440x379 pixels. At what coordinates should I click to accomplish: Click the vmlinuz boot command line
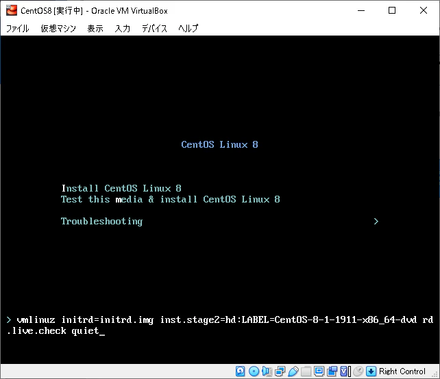pos(220,325)
